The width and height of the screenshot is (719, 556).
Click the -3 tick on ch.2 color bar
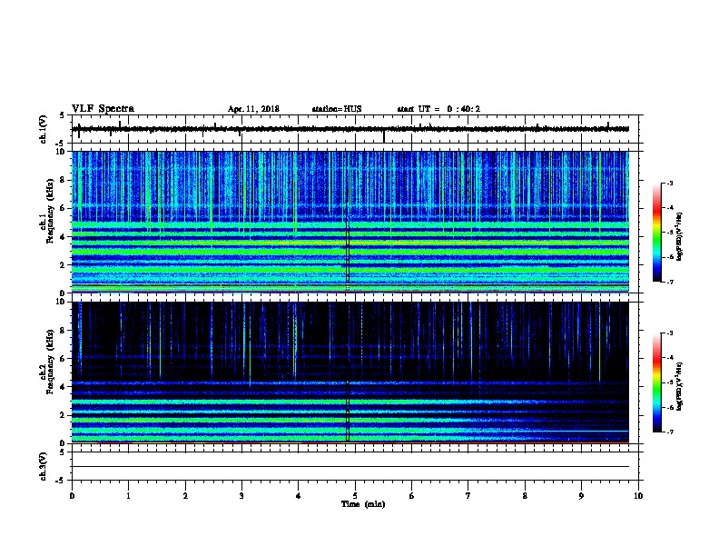[669, 333]
